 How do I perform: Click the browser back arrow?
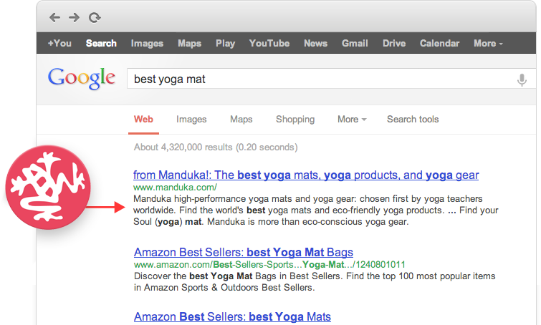(54, 17)
